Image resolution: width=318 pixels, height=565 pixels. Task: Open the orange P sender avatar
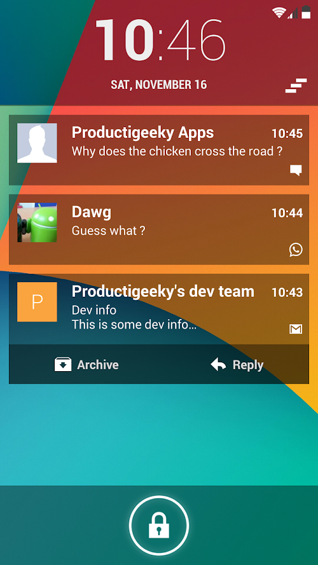click(37, 302)
